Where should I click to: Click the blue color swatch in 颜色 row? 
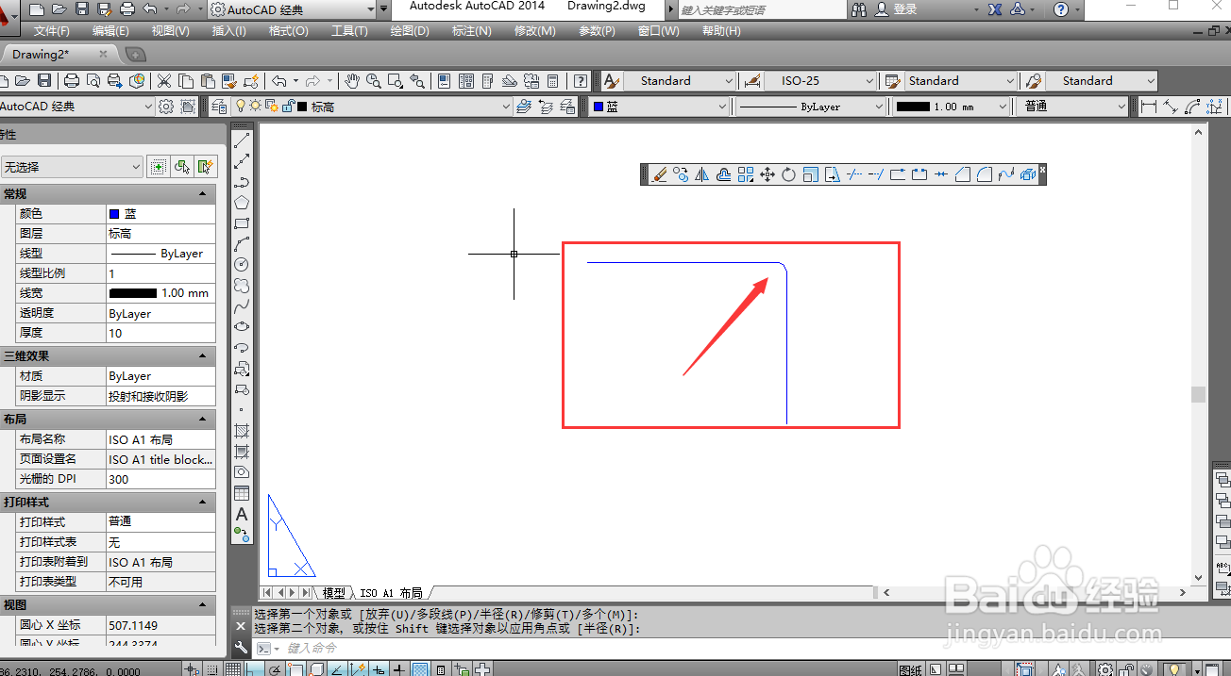click(114, 214)
